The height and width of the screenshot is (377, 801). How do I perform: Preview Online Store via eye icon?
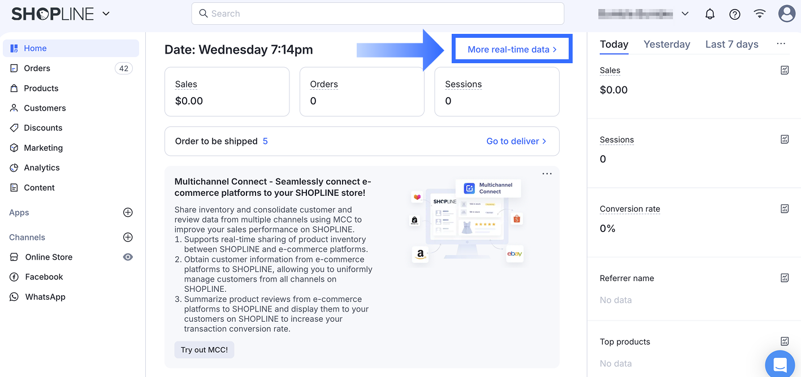click(x=128, y=257)
